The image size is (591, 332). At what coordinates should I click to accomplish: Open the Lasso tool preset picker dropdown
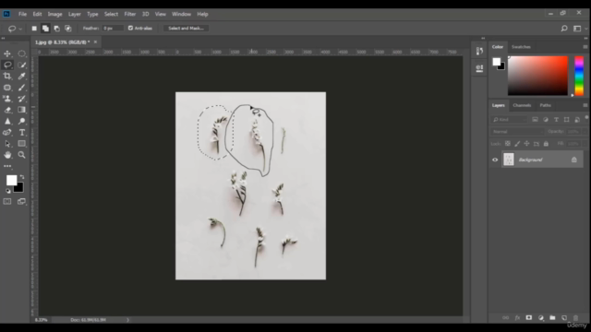pos(20,29)
